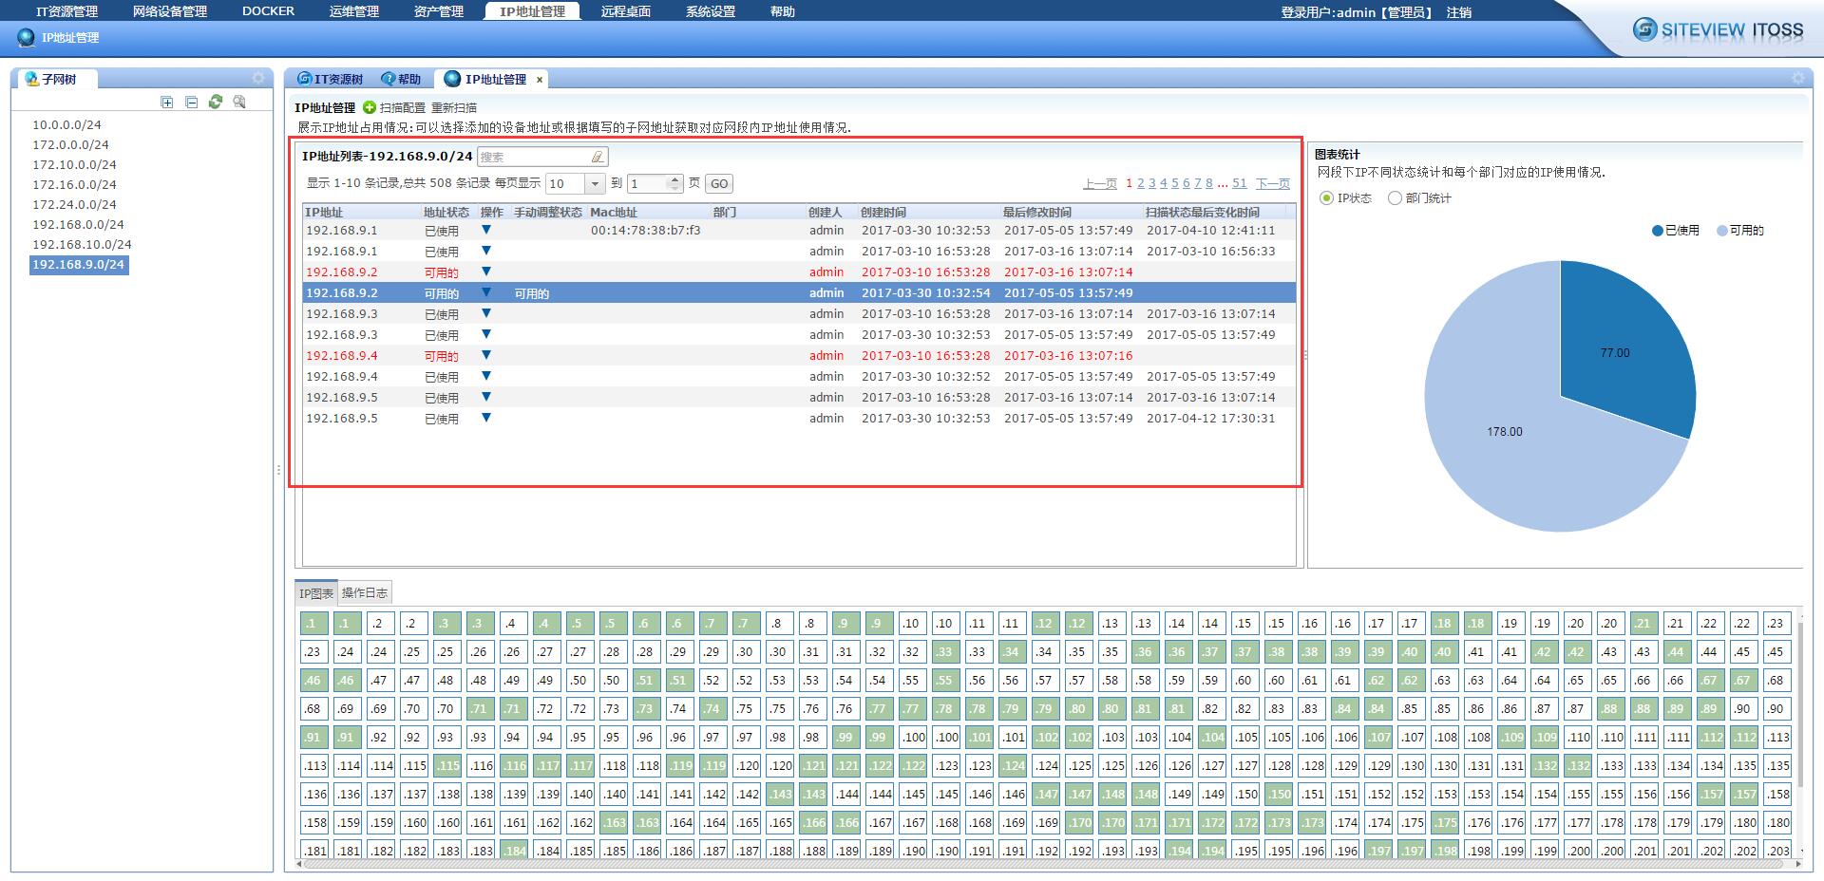Close the IP地址管理 tab with the x
The image size is (1824, 881).
pyautogui.click(x=540, y=80)
